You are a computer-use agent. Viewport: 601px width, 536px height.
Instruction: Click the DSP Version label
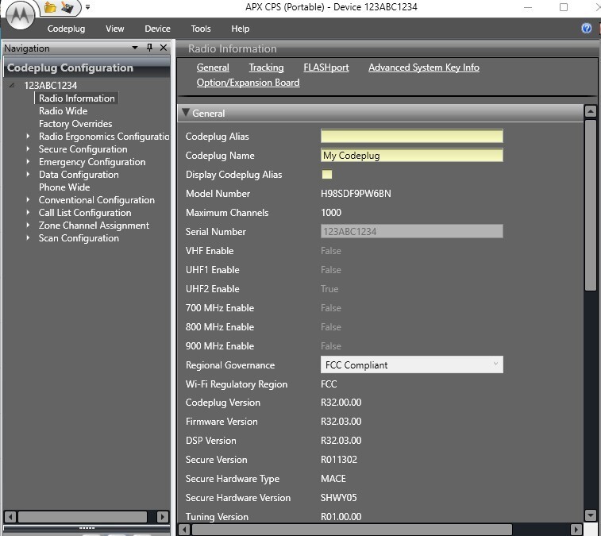[x=211, y=441]
